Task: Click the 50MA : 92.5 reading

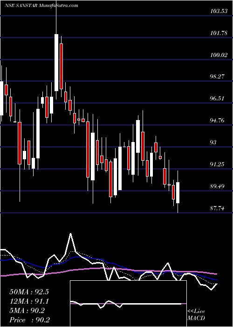Action: (x=29, y=292)
